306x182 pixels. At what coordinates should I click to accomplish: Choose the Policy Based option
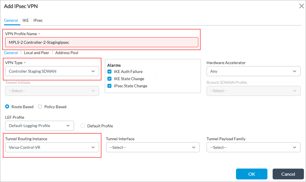[40, 107]
